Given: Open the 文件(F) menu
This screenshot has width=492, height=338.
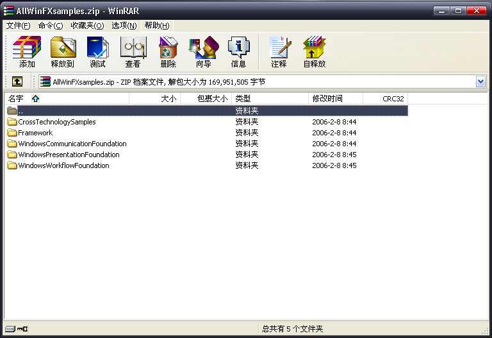Looking at the screenshot, I should pos(18,26).
